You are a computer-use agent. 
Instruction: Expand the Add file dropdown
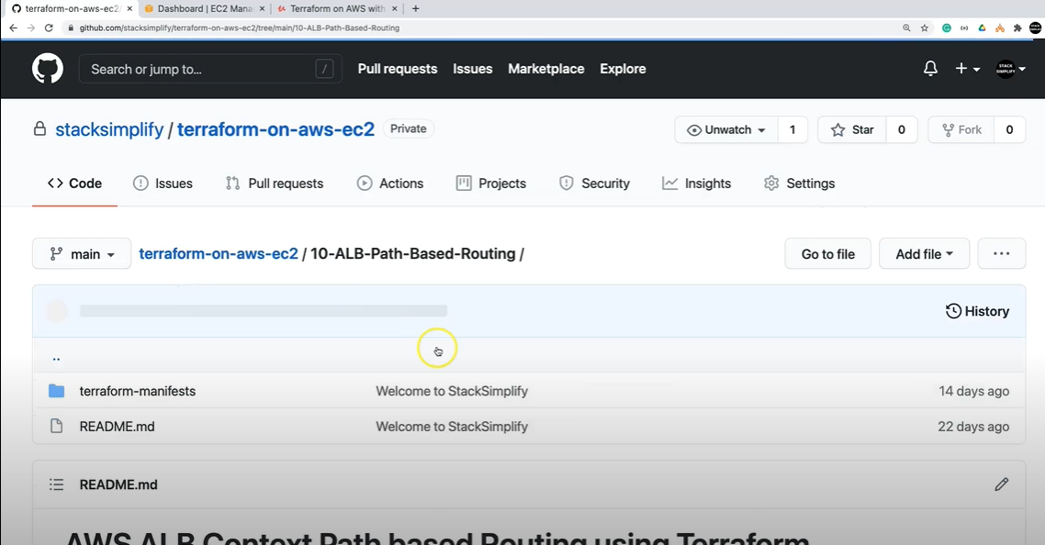[924, 254]
